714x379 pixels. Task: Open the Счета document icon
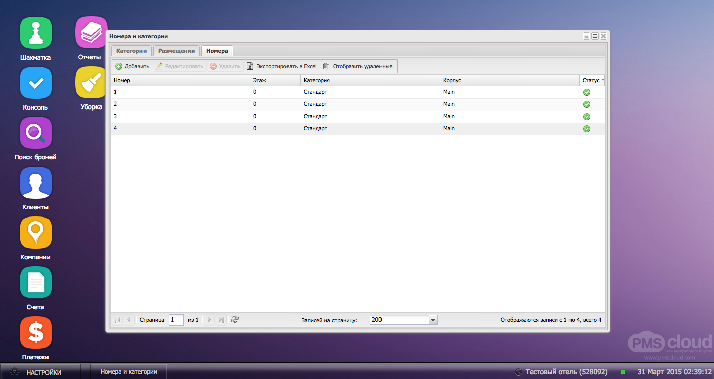35,283
